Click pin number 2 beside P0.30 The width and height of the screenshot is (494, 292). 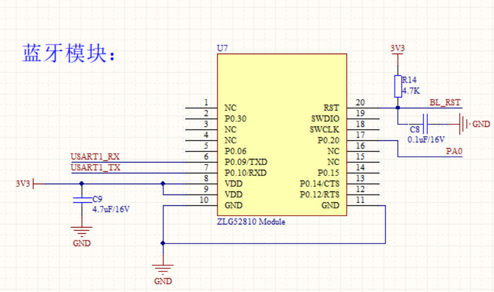point(206,113)
